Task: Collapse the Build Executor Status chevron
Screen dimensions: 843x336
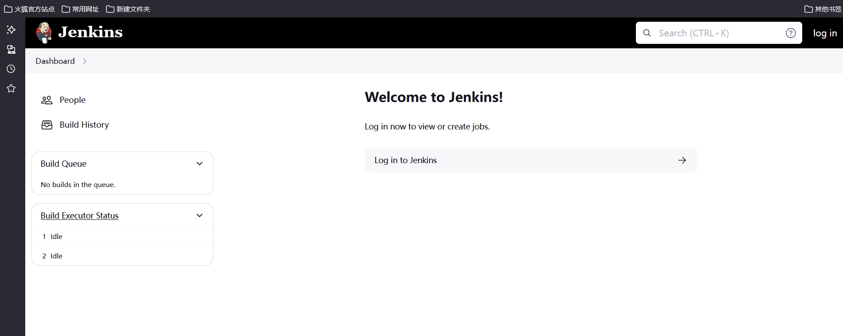Action: [x=200, y=215]
